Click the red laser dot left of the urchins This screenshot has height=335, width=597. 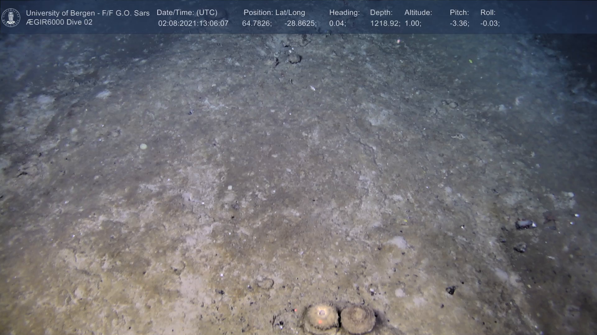pyautogui.click(x=295, y=310)
